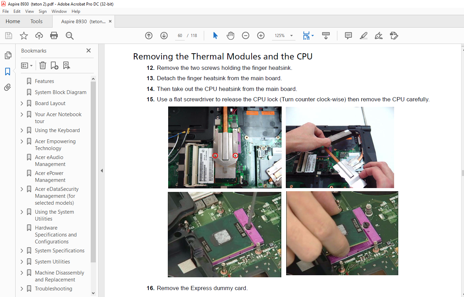Zoom out with the minus button
The height and width of the screenshot is (297, 464).
click(x=246, y=36)
